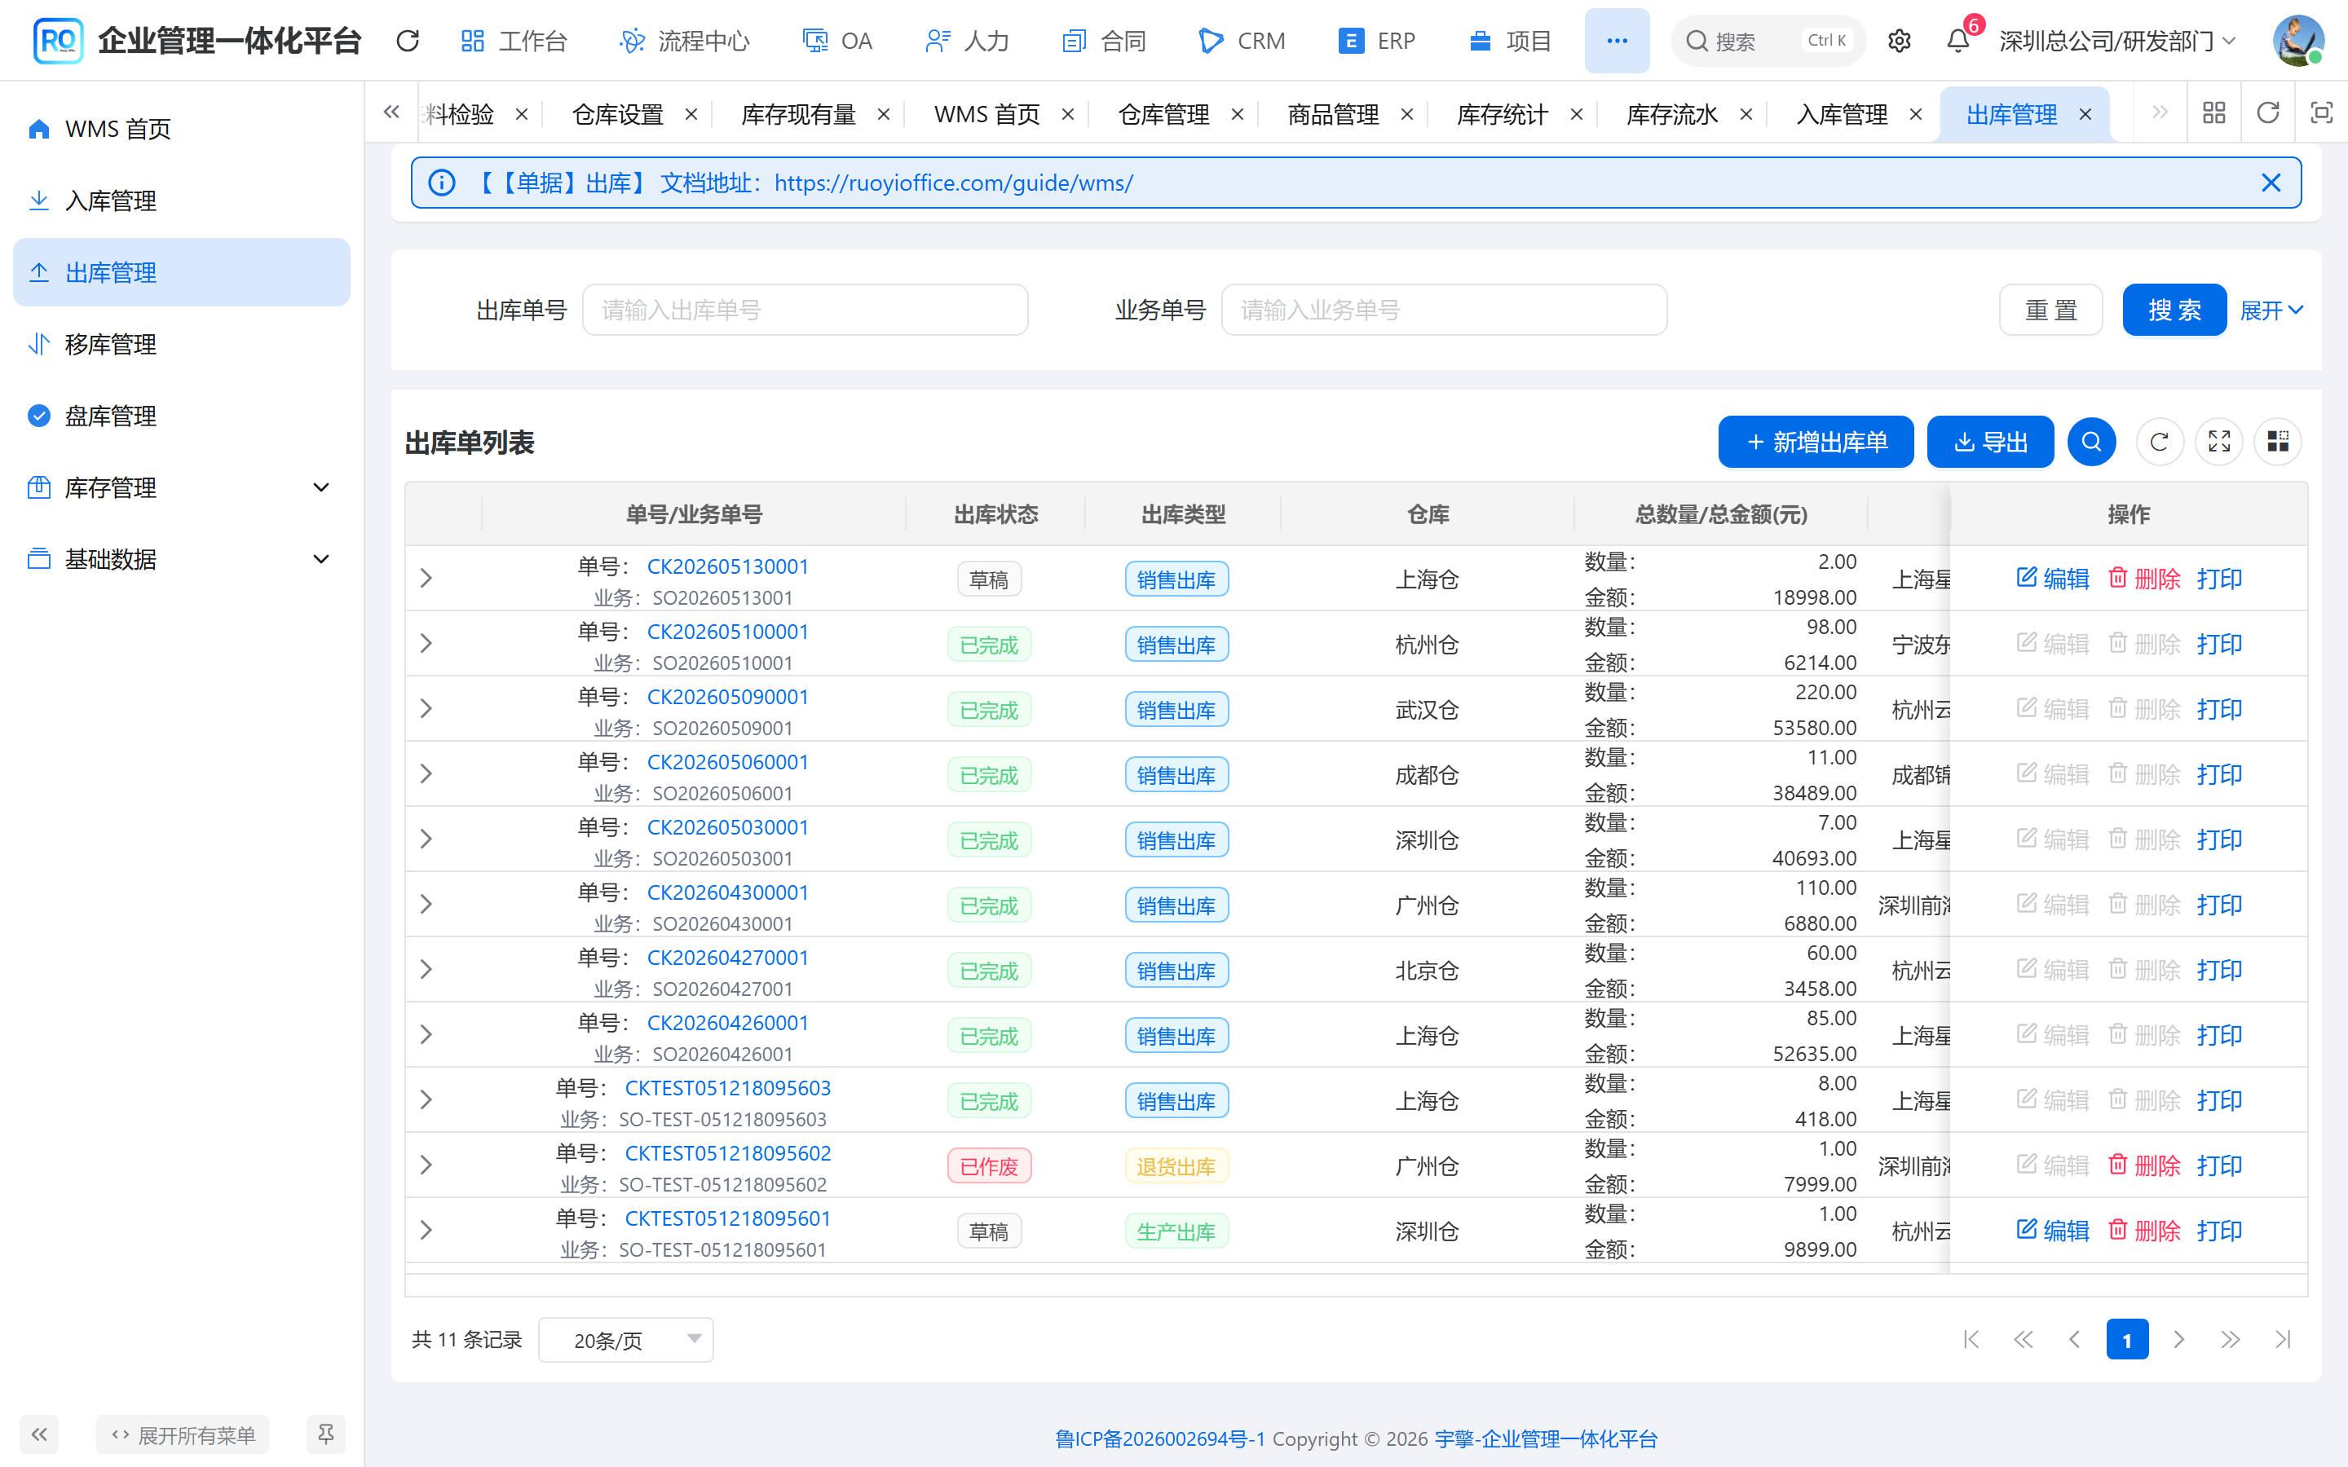Refresh the outbound order table
The image size is (2348, 1467).
(x=2160, y=443)
